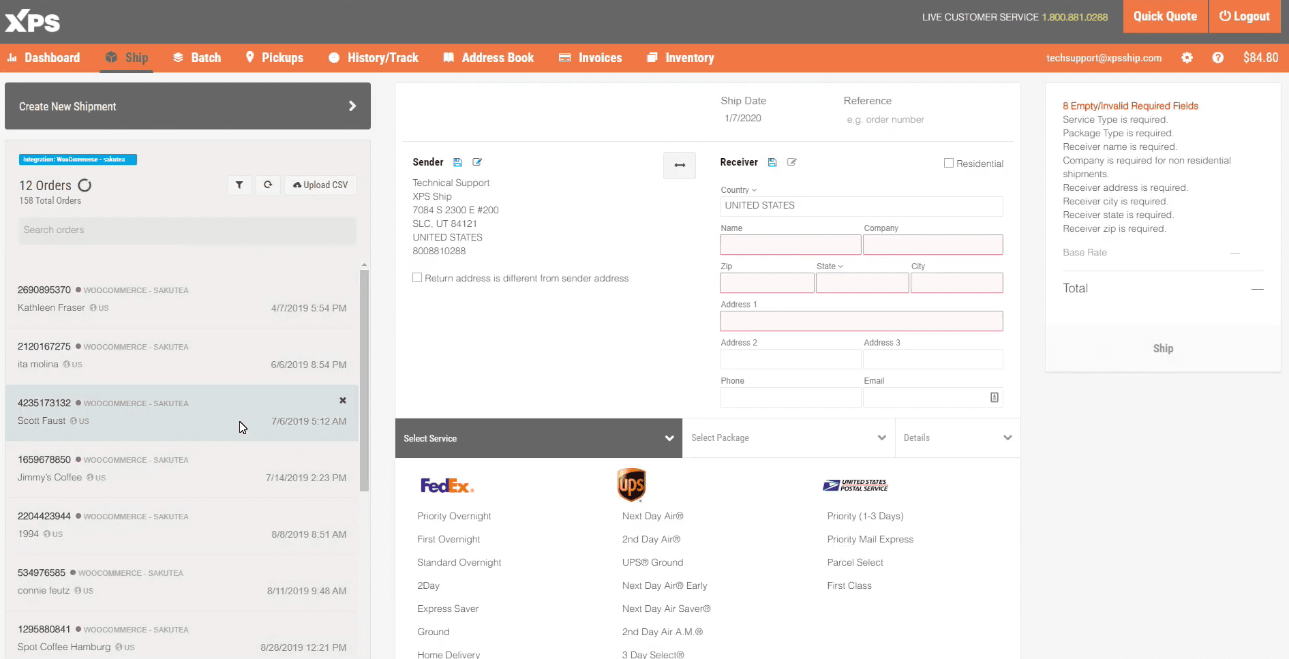Viewport: 1289px width, 659px height.
Task: Click the filter orders funnel icon
Action: click(239, 185)
